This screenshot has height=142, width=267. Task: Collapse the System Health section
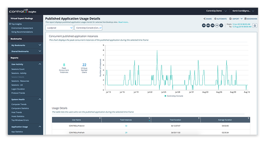(x=40, y=99)
